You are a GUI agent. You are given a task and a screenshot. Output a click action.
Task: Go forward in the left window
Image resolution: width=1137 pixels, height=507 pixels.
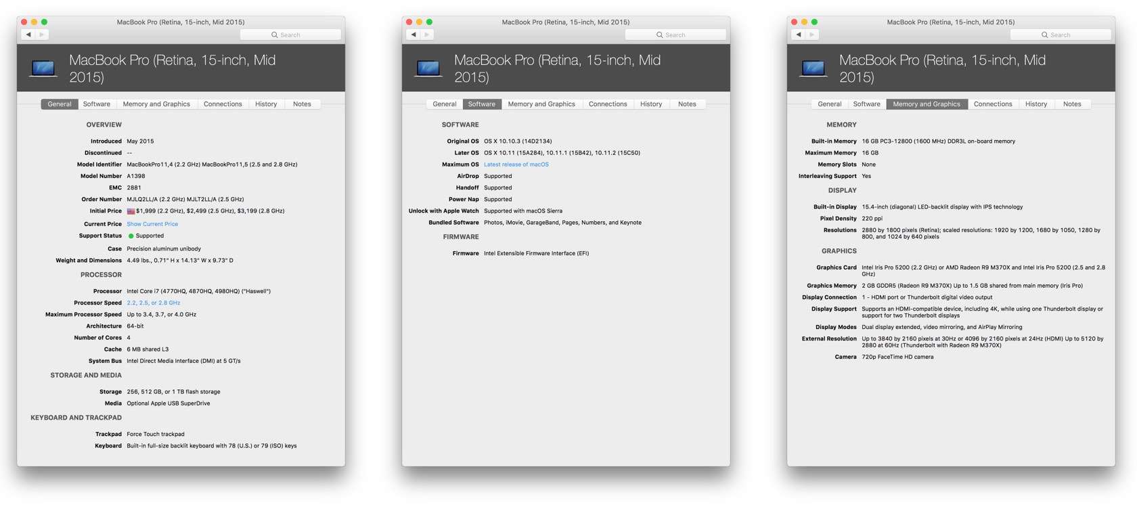[x=42, y=35]
